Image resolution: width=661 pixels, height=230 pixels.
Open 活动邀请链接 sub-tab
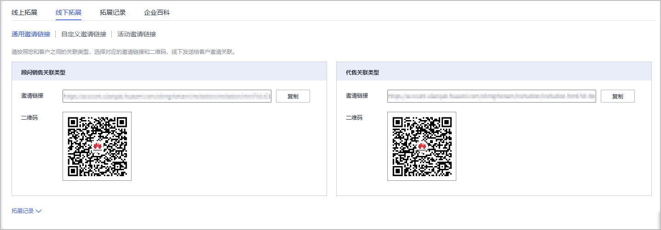(137, 34)
